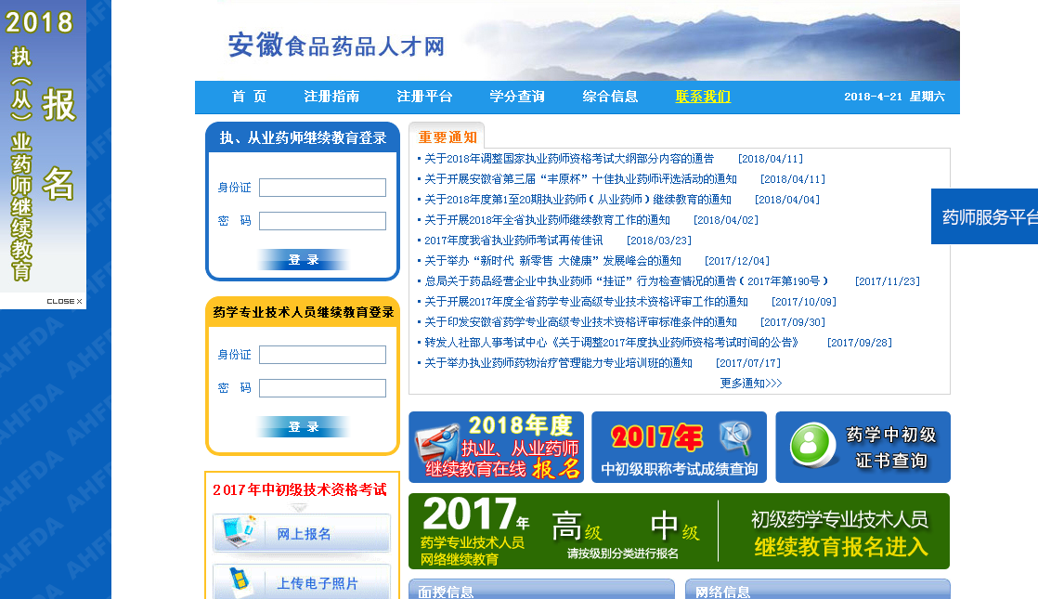This screenshot has width=1038, height=599.
Task: Enter 初级药学专业技术人员 继续教育报名进入
Action: (839, 533)
